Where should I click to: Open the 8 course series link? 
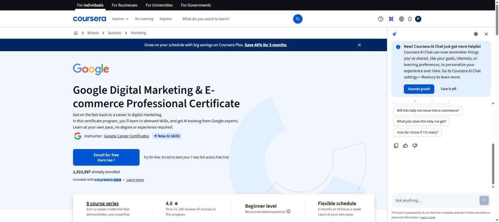(x=102, y=203)
